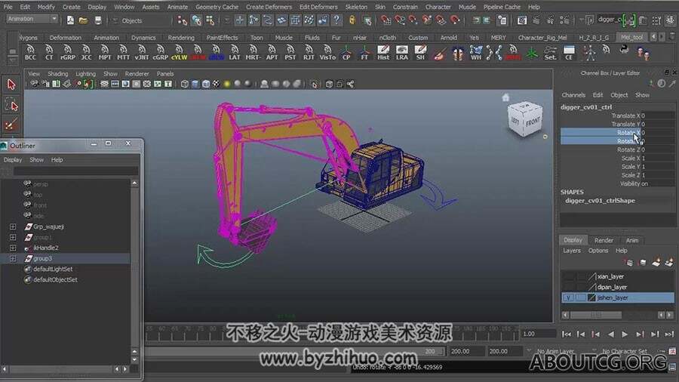The width and height of the screenshot is (679, 382).
Task: Click the current frame field showing 1.00
Action: coord(538,334)
